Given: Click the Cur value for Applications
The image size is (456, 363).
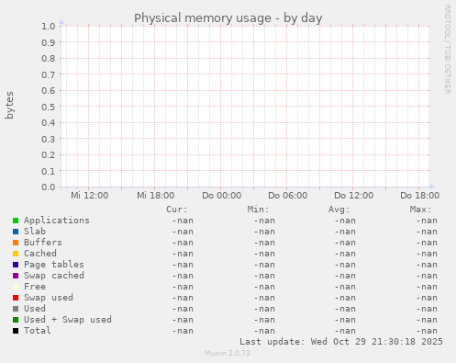Looking at the screenshot, I should 183,221.
